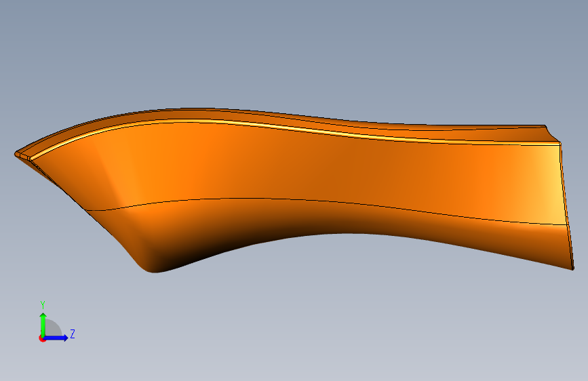Image resolution: width=588 pixels, height=381 pixels.
Task: Click the gray YZ plane arc on triad
Action: [x=54, y=327]
